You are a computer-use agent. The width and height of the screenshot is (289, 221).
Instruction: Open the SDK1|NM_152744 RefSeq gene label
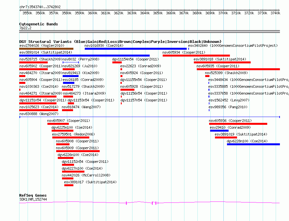(33, 200)
